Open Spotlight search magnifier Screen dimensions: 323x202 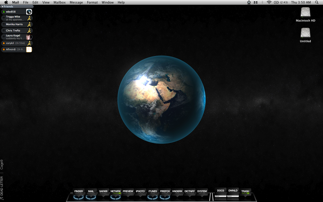(317, 2)
